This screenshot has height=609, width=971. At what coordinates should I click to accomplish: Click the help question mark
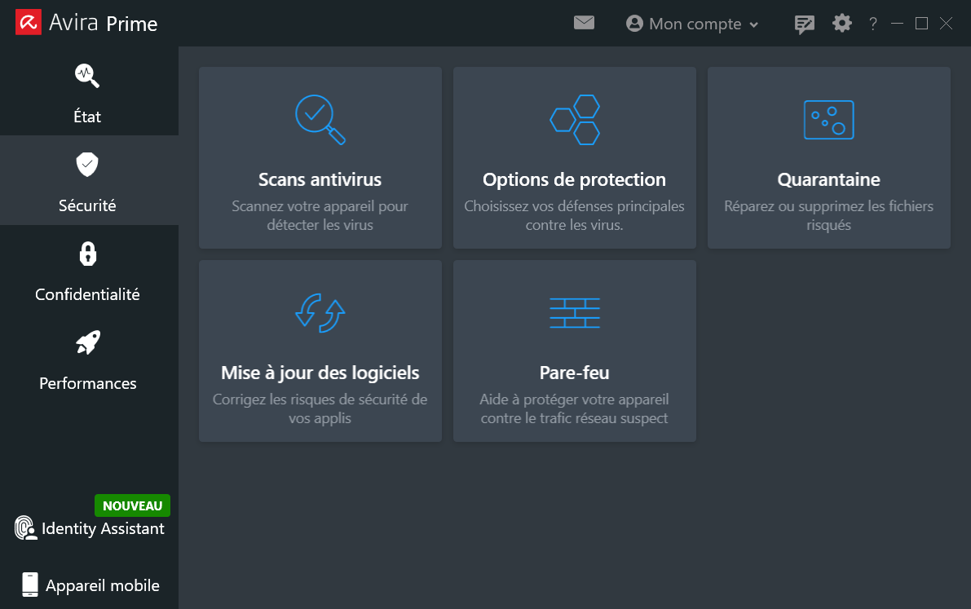pos(872,24)
